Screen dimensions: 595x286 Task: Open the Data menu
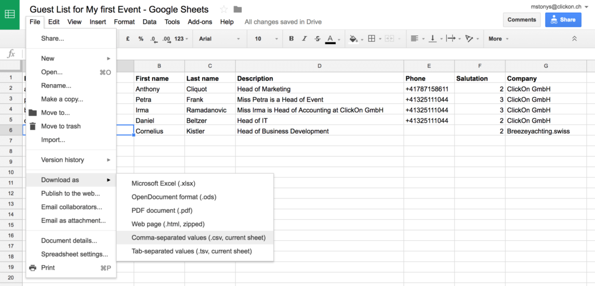tap(149, 22)
